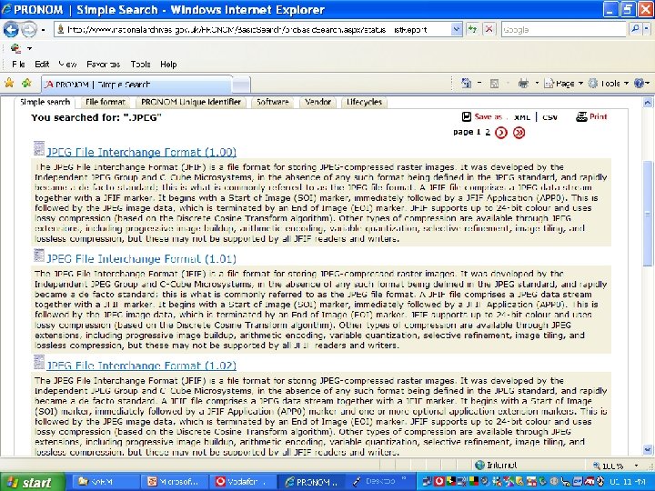655x491 pixels.
Task: Click the address bar URL field
Action: [x=254, y=30]
